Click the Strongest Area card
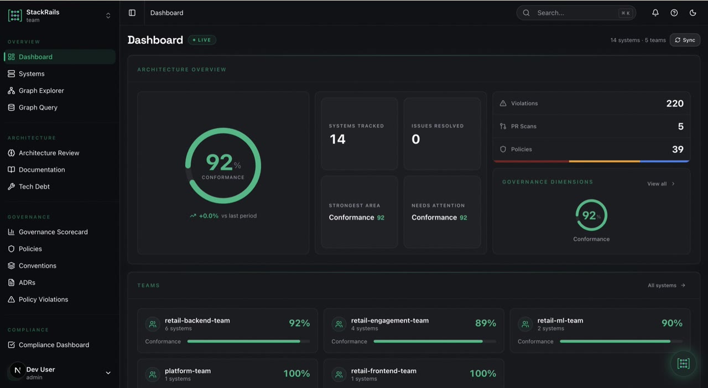This screenshot has width=708, height=388. point(360,212)
